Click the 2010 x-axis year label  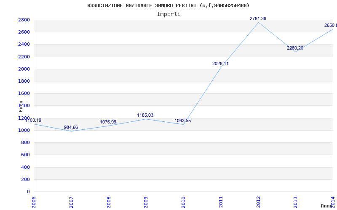tap(183, 202)
